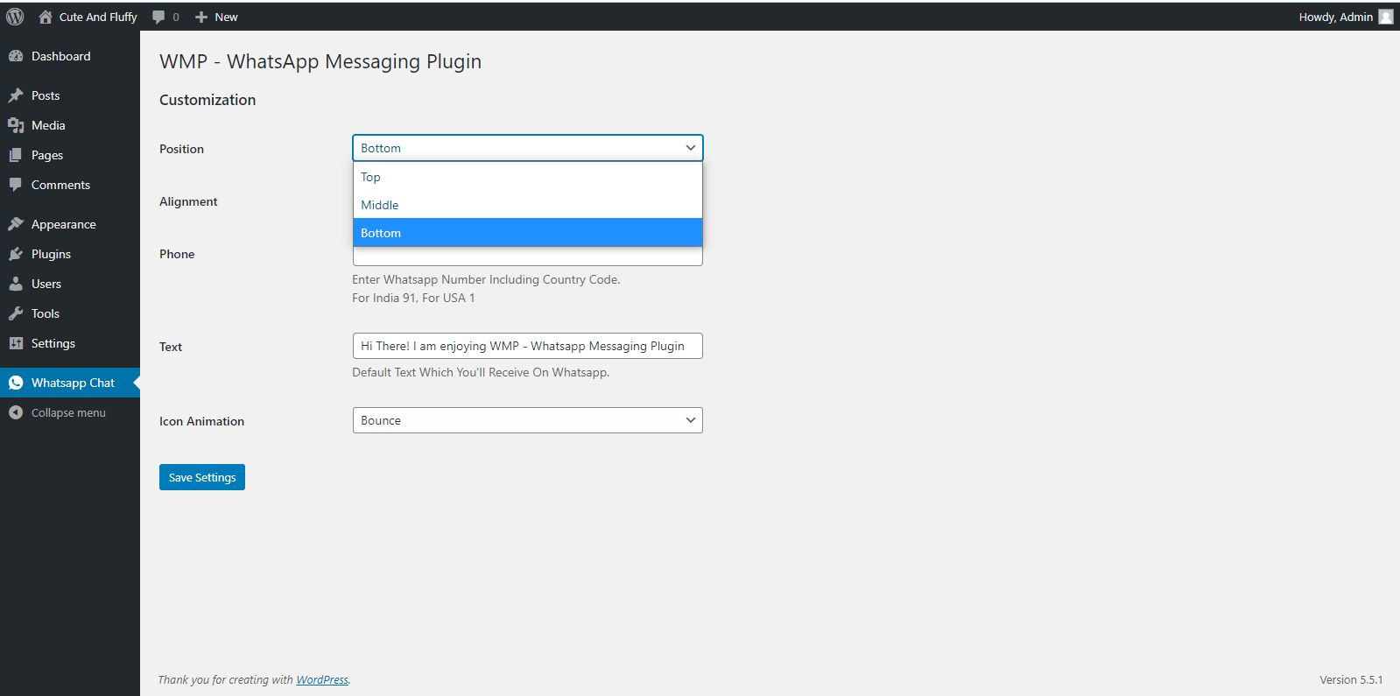Open the comments bubble icon in admin bar

158,17
